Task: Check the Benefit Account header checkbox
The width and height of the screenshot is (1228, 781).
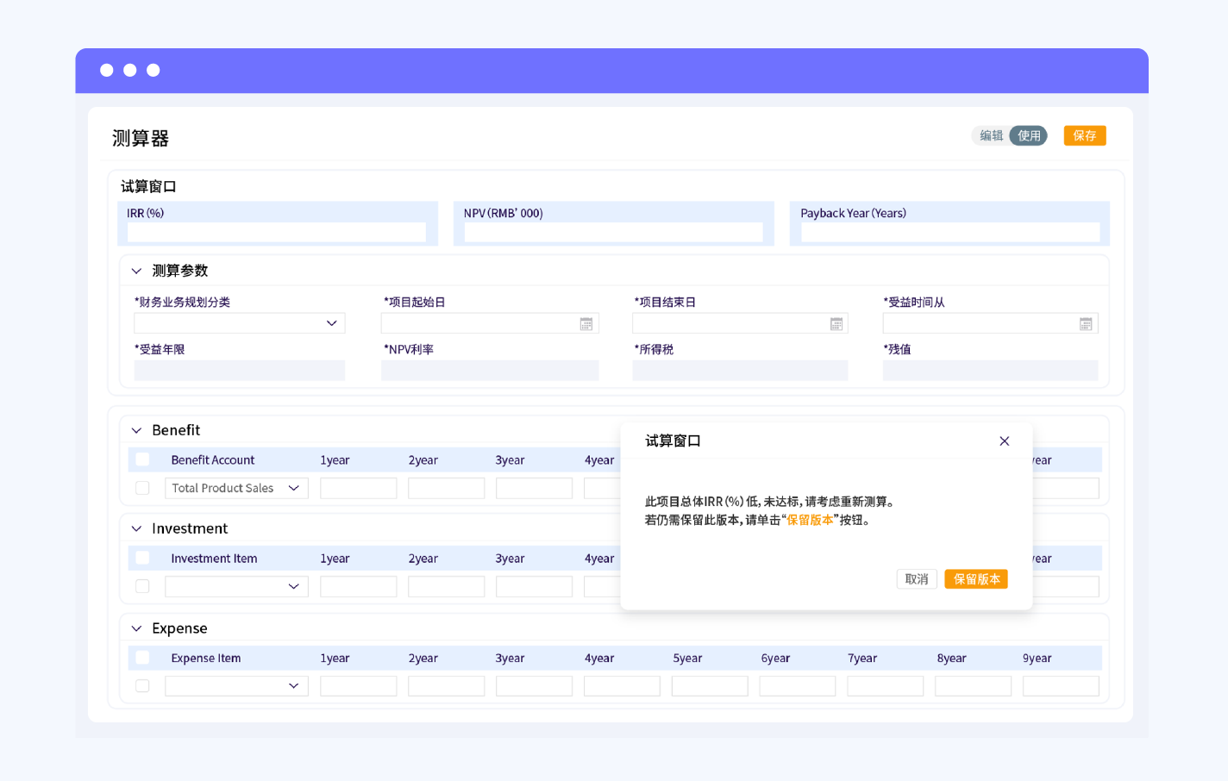Action: [x=143, y=459]
